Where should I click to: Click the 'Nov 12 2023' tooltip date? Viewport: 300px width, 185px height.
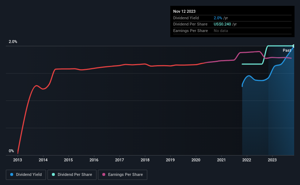[x=184, y=11]
